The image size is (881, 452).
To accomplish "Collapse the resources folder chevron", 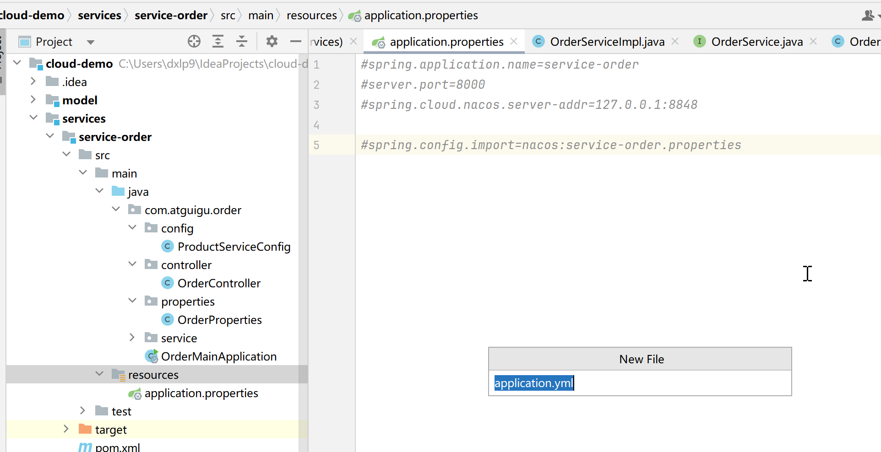I will tap(99, 374).
